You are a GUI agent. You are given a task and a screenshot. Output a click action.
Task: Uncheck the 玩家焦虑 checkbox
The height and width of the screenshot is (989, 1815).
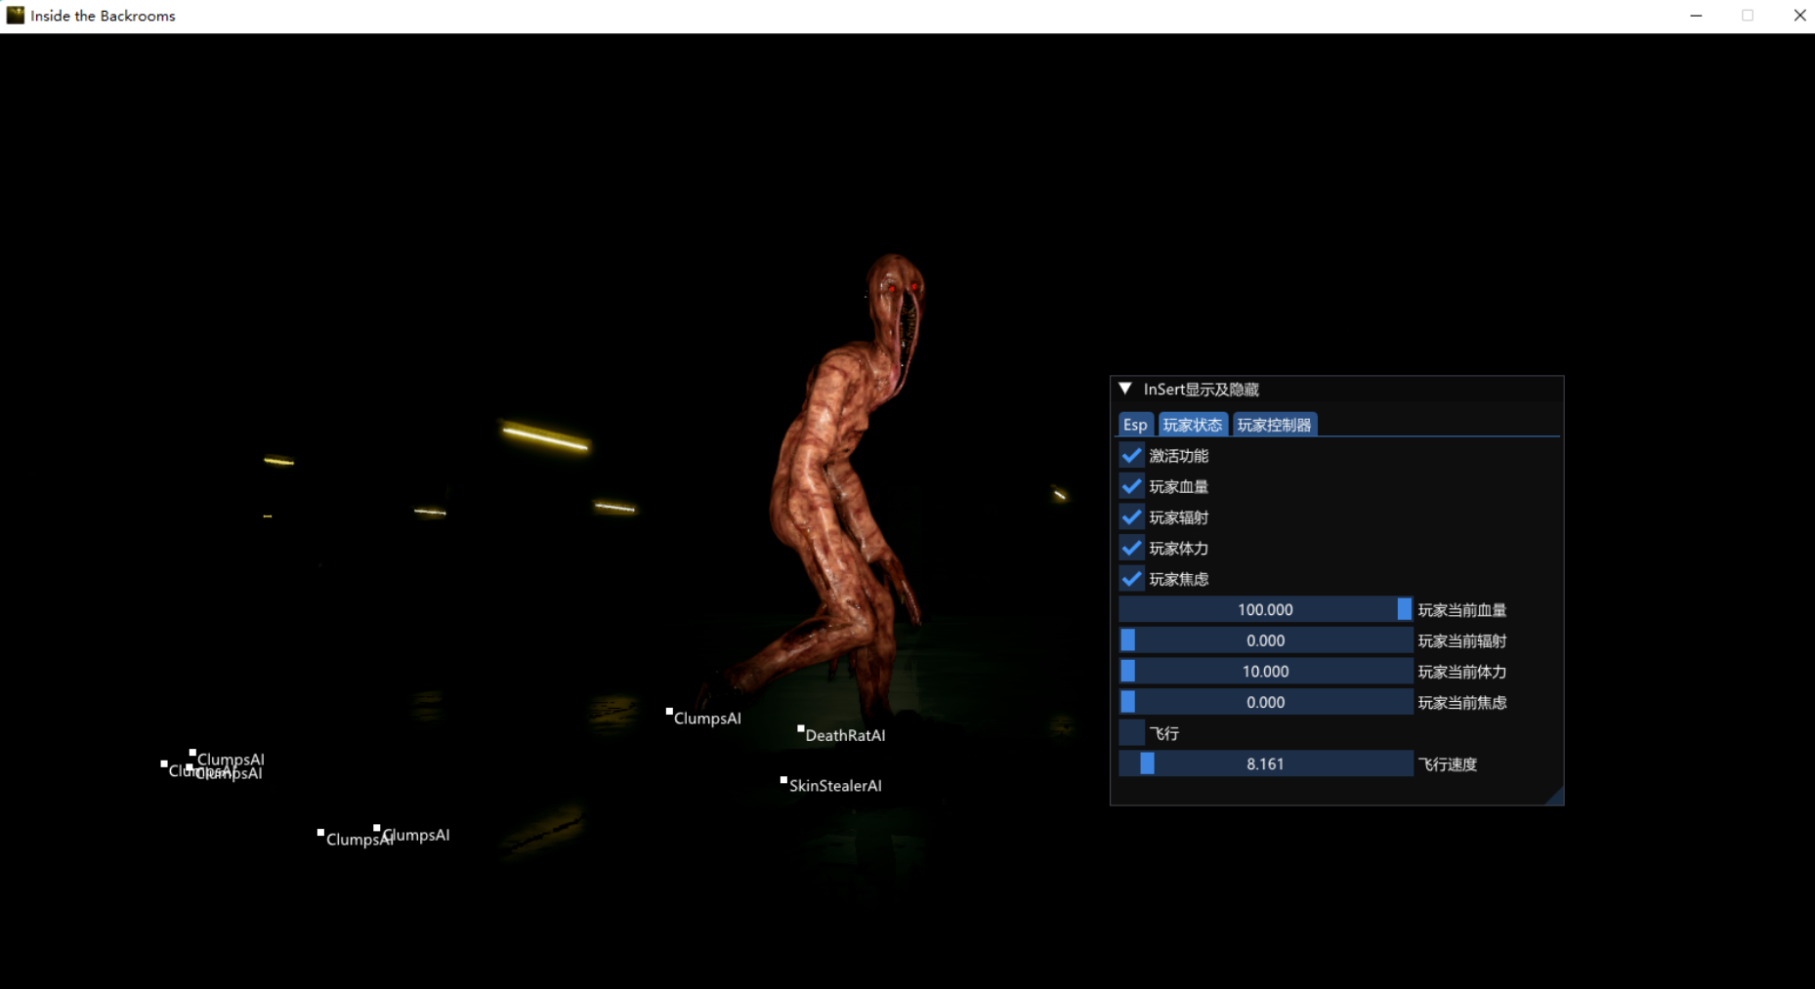1132,579
